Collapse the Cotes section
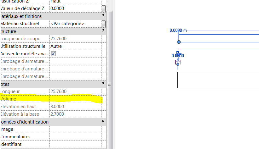259x149 pixels. [x=103, y=84]
